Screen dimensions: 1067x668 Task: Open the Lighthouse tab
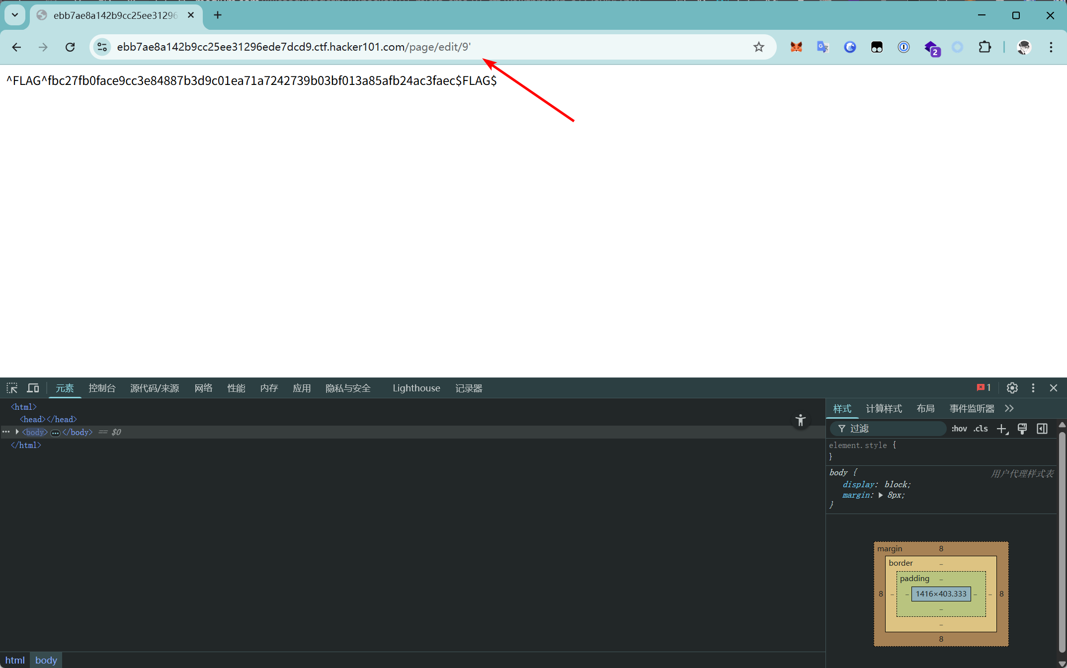416,388
